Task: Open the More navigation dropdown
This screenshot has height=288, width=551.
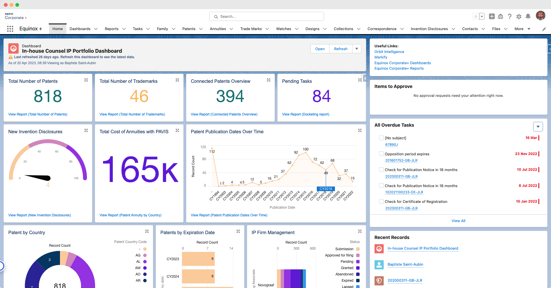Action: pos(522,29)
